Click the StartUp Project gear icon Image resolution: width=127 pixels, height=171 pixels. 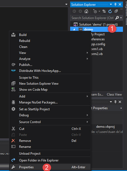[13, 109]
